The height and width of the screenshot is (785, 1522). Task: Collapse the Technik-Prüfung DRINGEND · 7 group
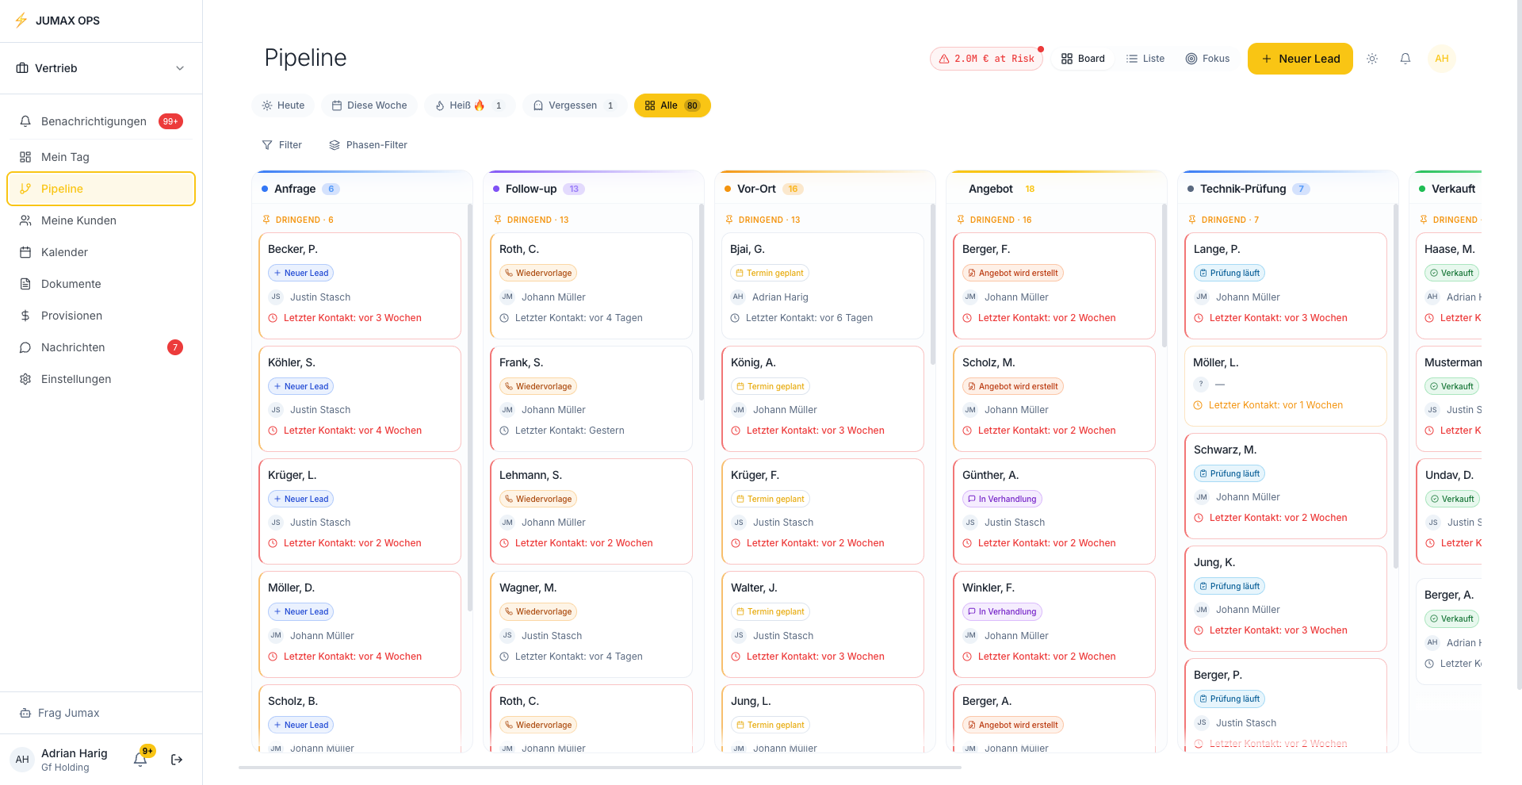pos(1223,220)
